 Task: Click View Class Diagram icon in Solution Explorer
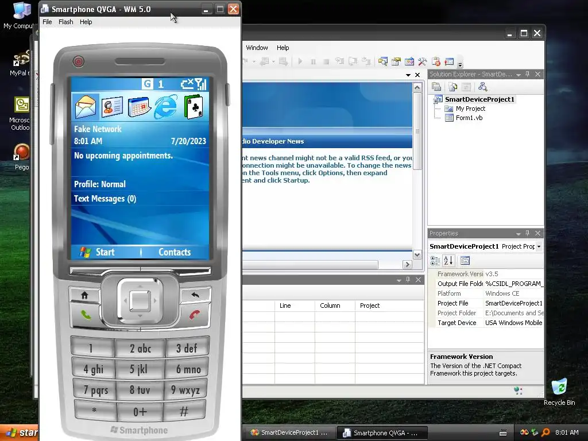[x=482, y=87]
